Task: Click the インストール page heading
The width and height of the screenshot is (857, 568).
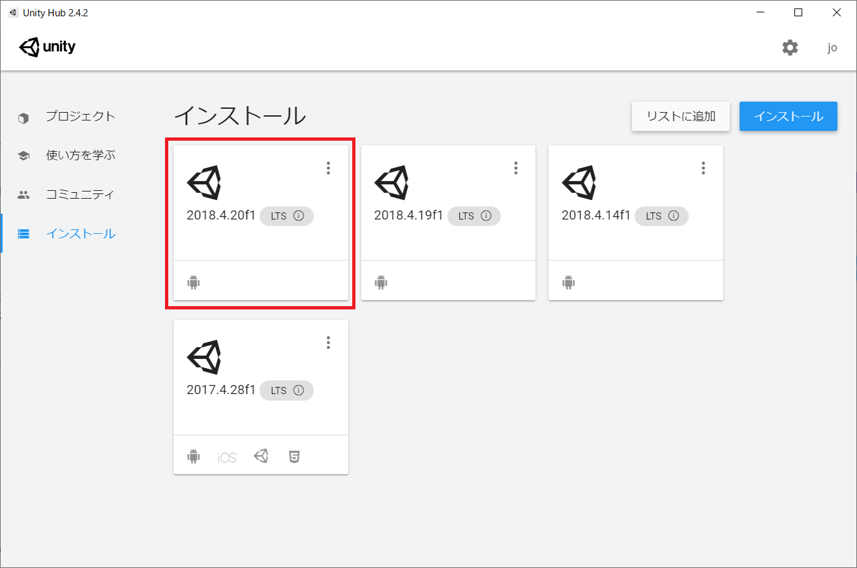Action: (240, 116)
